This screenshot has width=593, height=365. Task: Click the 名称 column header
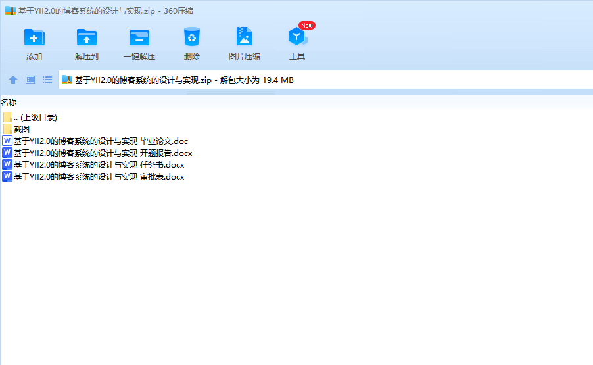tap(9, 102)
